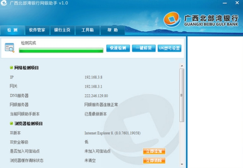
Task: Click the scroll up arrow
Action: pyautogui.click(x=182, y=66)
